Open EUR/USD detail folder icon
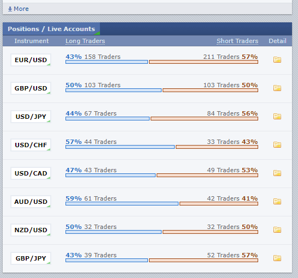Screen dimensions: 298x278 [277, 60]
